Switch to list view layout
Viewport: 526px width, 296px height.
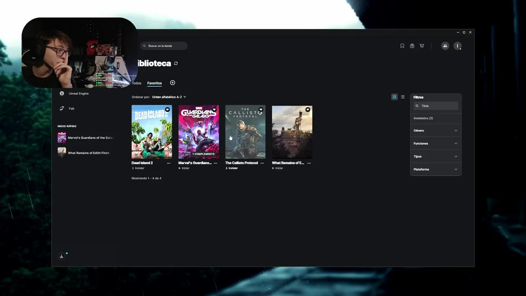coord(403,97)
